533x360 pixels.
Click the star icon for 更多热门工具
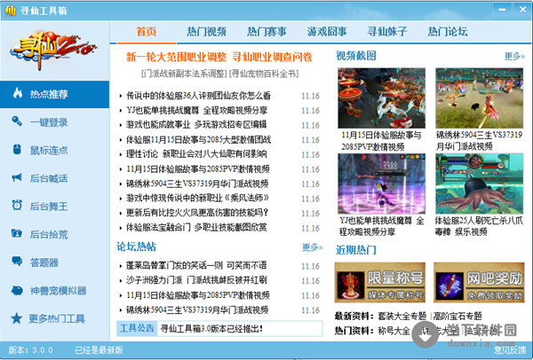click(x=16, y=318)
